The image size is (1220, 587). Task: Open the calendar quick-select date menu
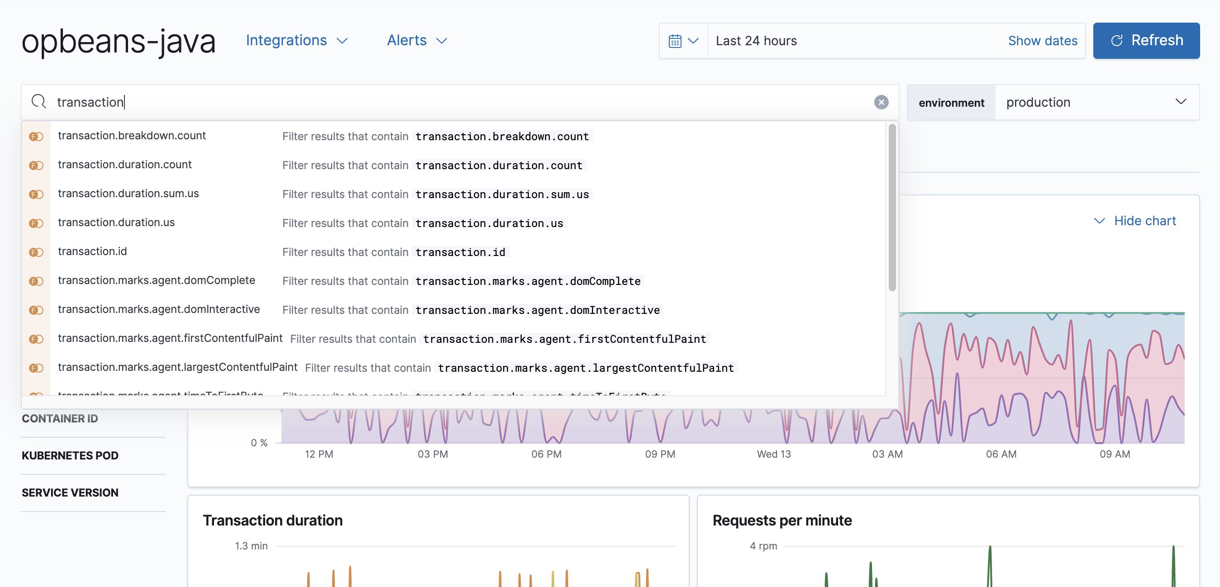click(x=683, y=41)
